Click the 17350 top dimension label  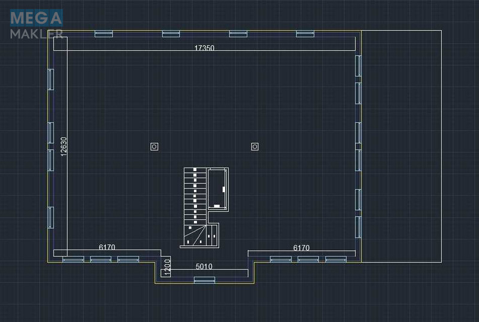pos(204,48)
